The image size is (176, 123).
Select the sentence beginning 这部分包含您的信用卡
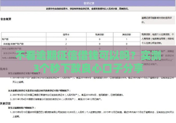tap(87, 9)
